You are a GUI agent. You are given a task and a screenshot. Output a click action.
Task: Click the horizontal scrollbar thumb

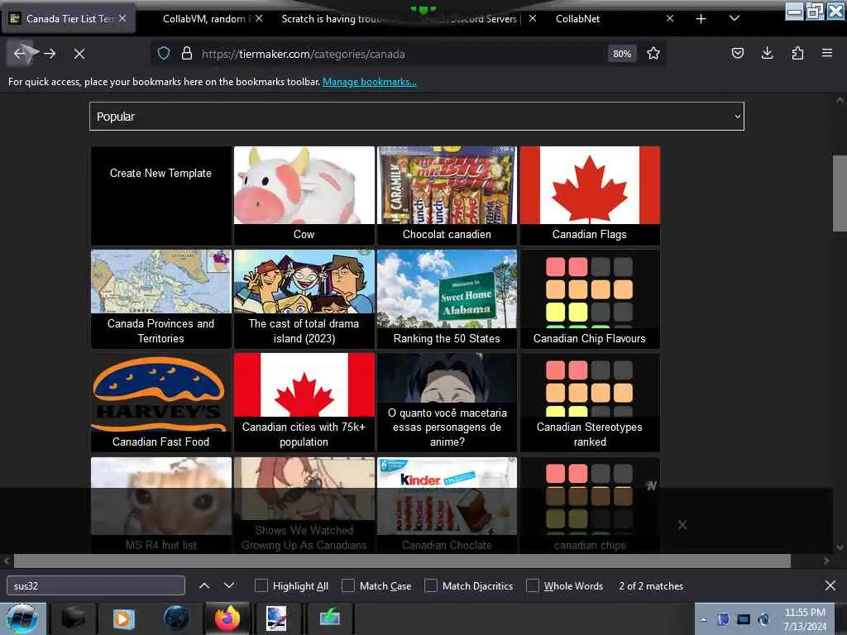click(402, 561)
